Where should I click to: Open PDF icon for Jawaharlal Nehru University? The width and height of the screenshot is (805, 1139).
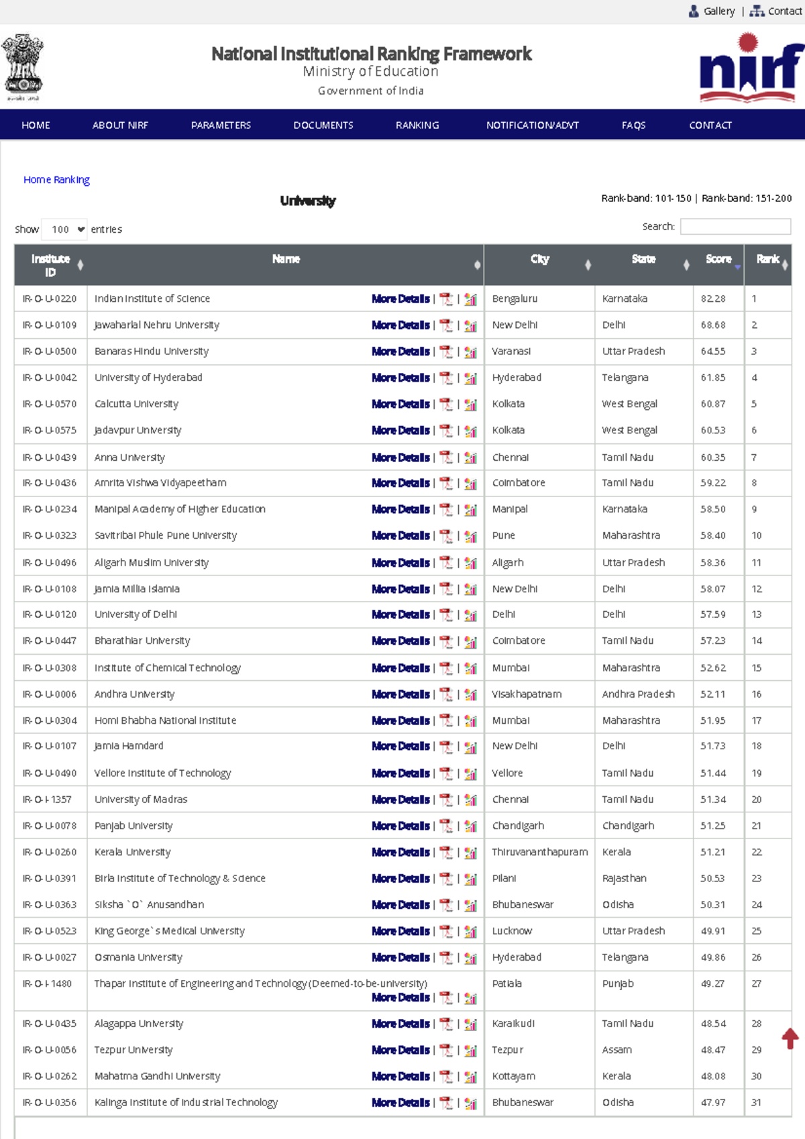[446, 325]
